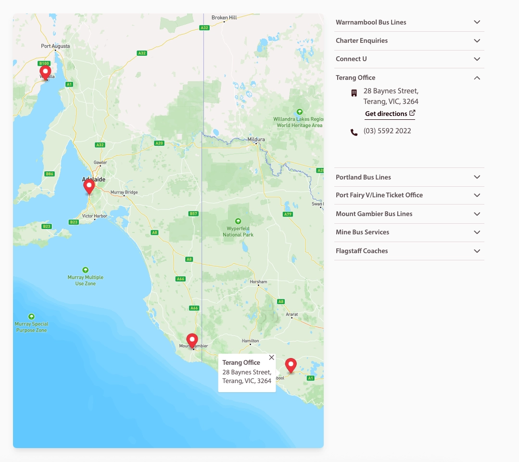Close the Terang Office map popup

(x=271, y=357)
